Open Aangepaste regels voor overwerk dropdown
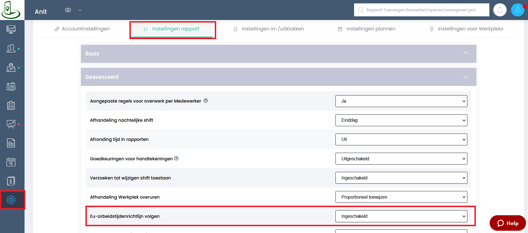Viewport: 528px width, 233px height. coord(401,101)
